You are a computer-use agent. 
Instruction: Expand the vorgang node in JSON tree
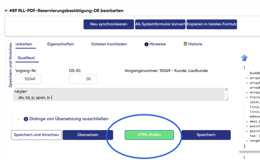coord(247,141)
